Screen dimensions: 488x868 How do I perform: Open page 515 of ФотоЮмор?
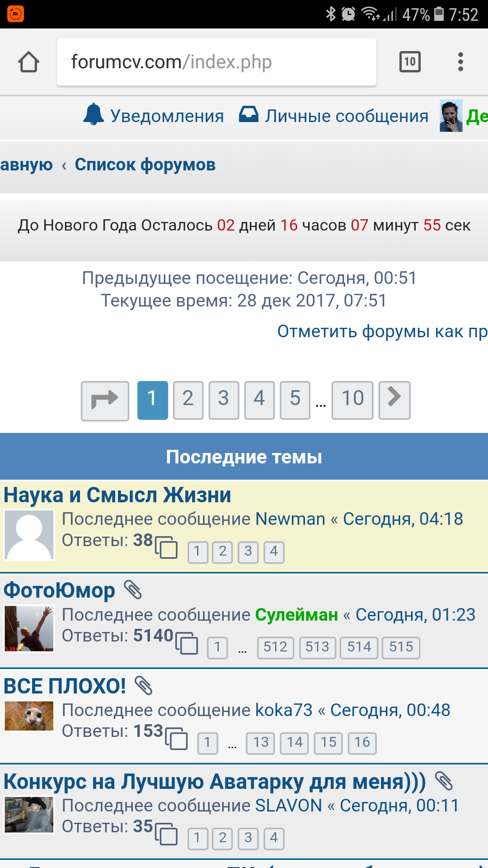[x=401, y=647]
